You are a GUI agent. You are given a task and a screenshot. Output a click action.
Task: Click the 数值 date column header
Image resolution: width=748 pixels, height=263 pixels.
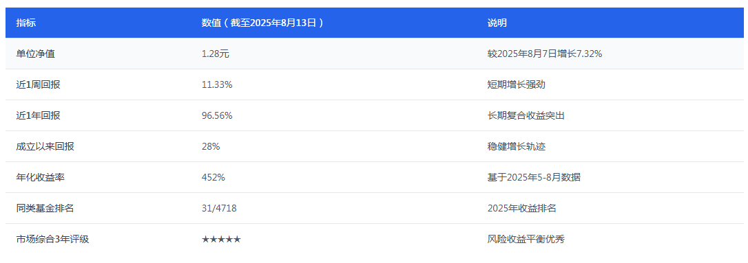coord(263,23)
